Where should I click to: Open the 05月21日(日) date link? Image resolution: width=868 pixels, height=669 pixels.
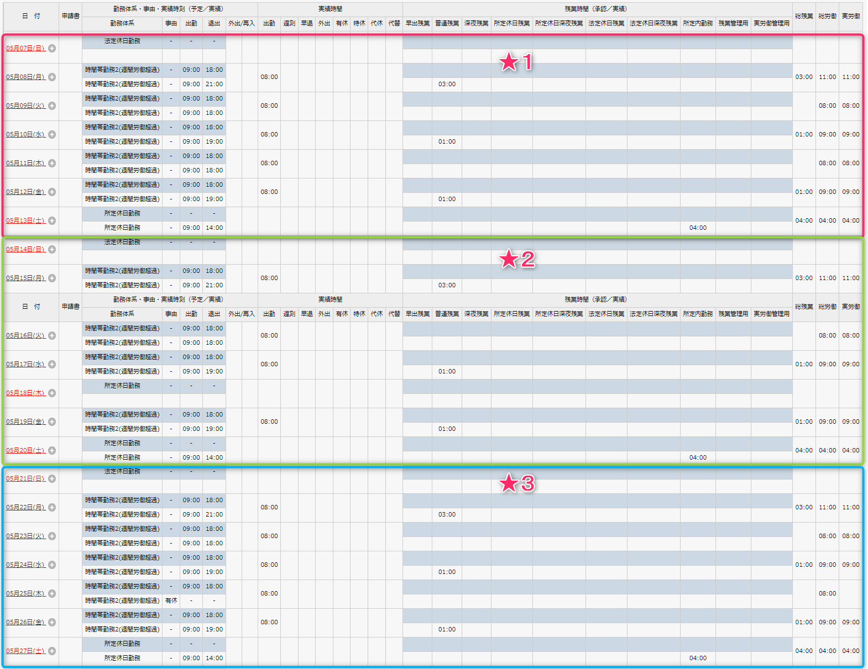(25, 479)
